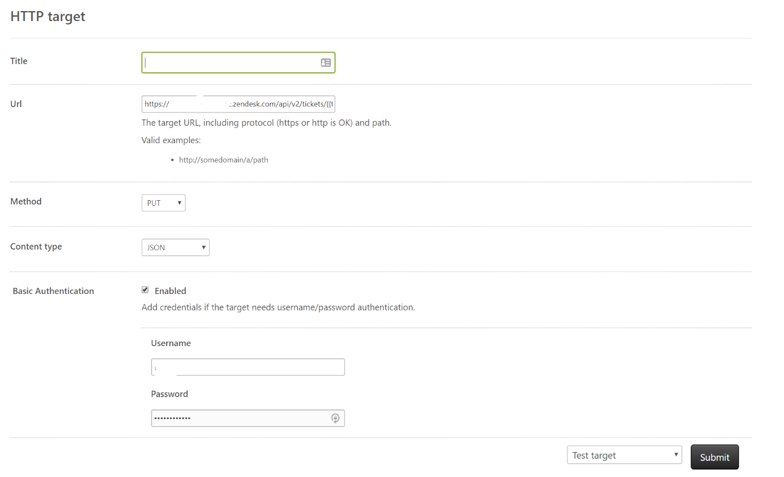Image resolution: width=784 pixels, height=477 pixels.
Task: Expand the Test target dropdown
Action: [624, 455]
